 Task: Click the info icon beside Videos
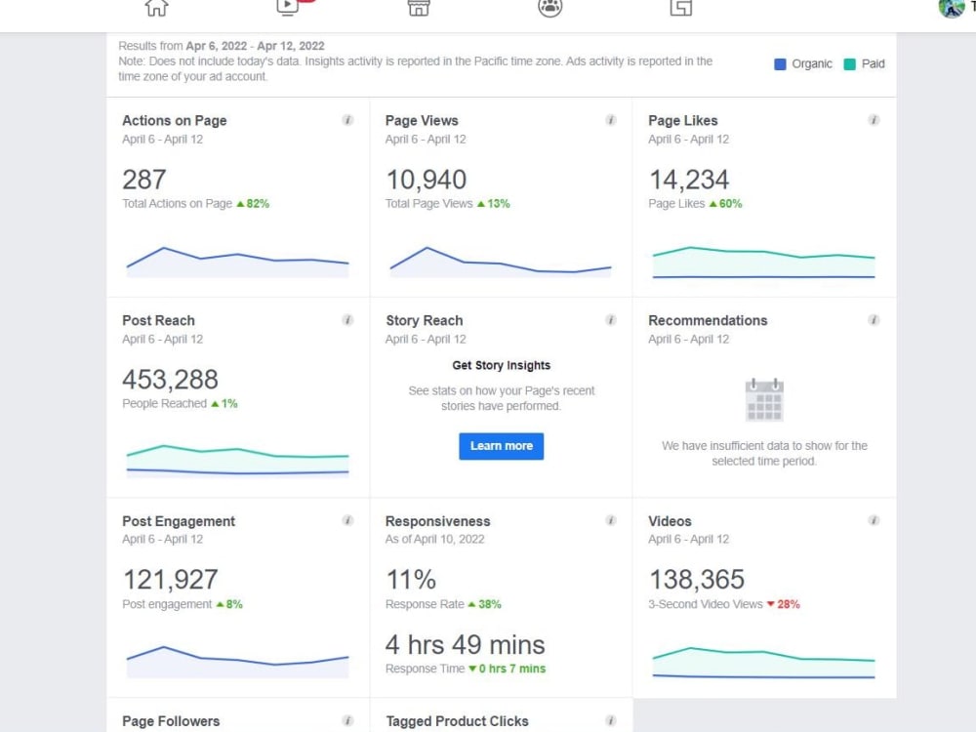coord(874,520)
